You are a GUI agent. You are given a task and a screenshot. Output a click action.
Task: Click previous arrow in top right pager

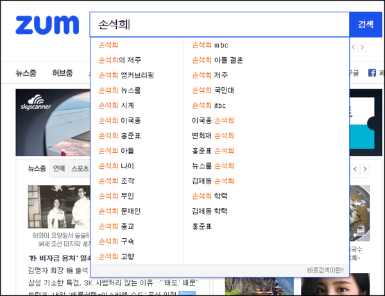[x=354, y=48]
